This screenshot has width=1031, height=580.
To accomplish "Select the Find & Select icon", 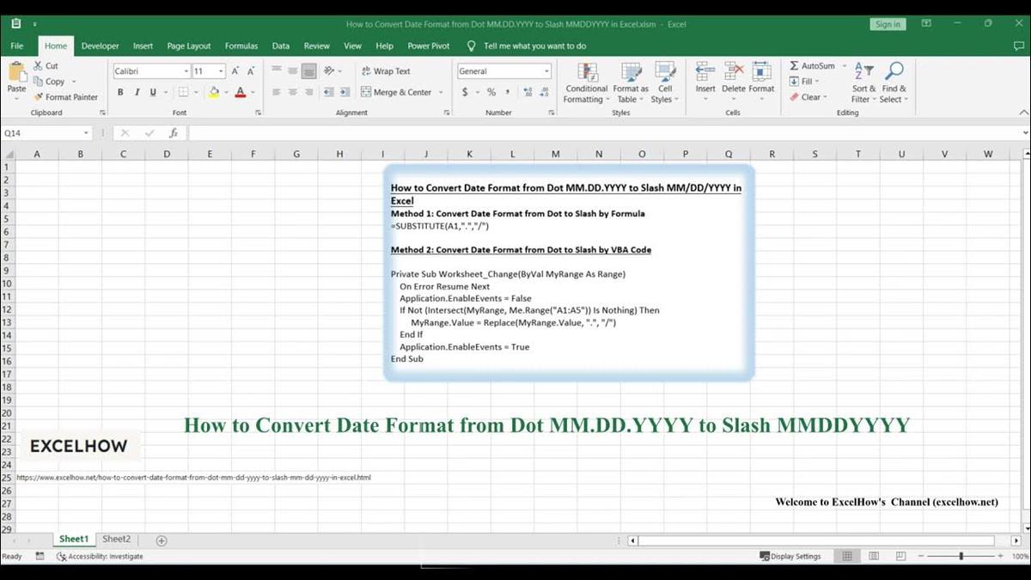I will [x=894, y=82].
